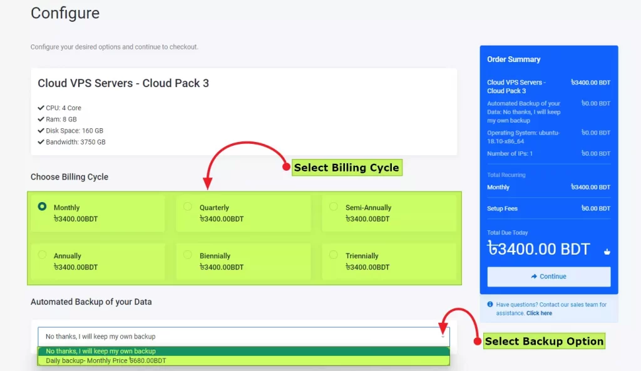Click the 'Total Recurring' label
Viewport: 641px width, 371px height.
pos(506,175)
